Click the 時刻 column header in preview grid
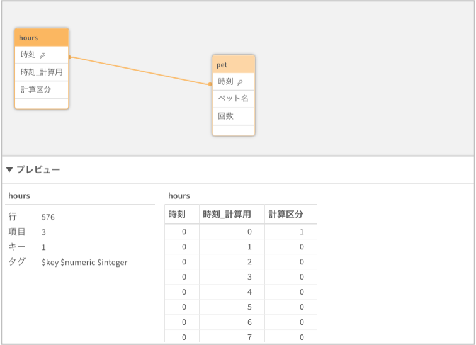The image size is (476, 345). point(177,215)
